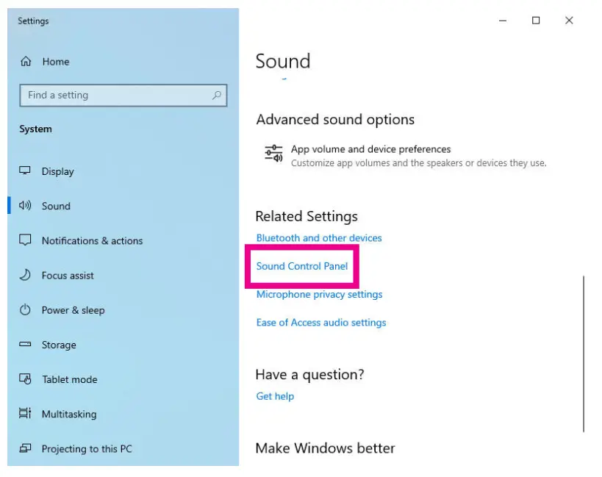The image size is (602, 477).
Task: Click the vertical scrollbar thumb
Action: click(584, 353)
